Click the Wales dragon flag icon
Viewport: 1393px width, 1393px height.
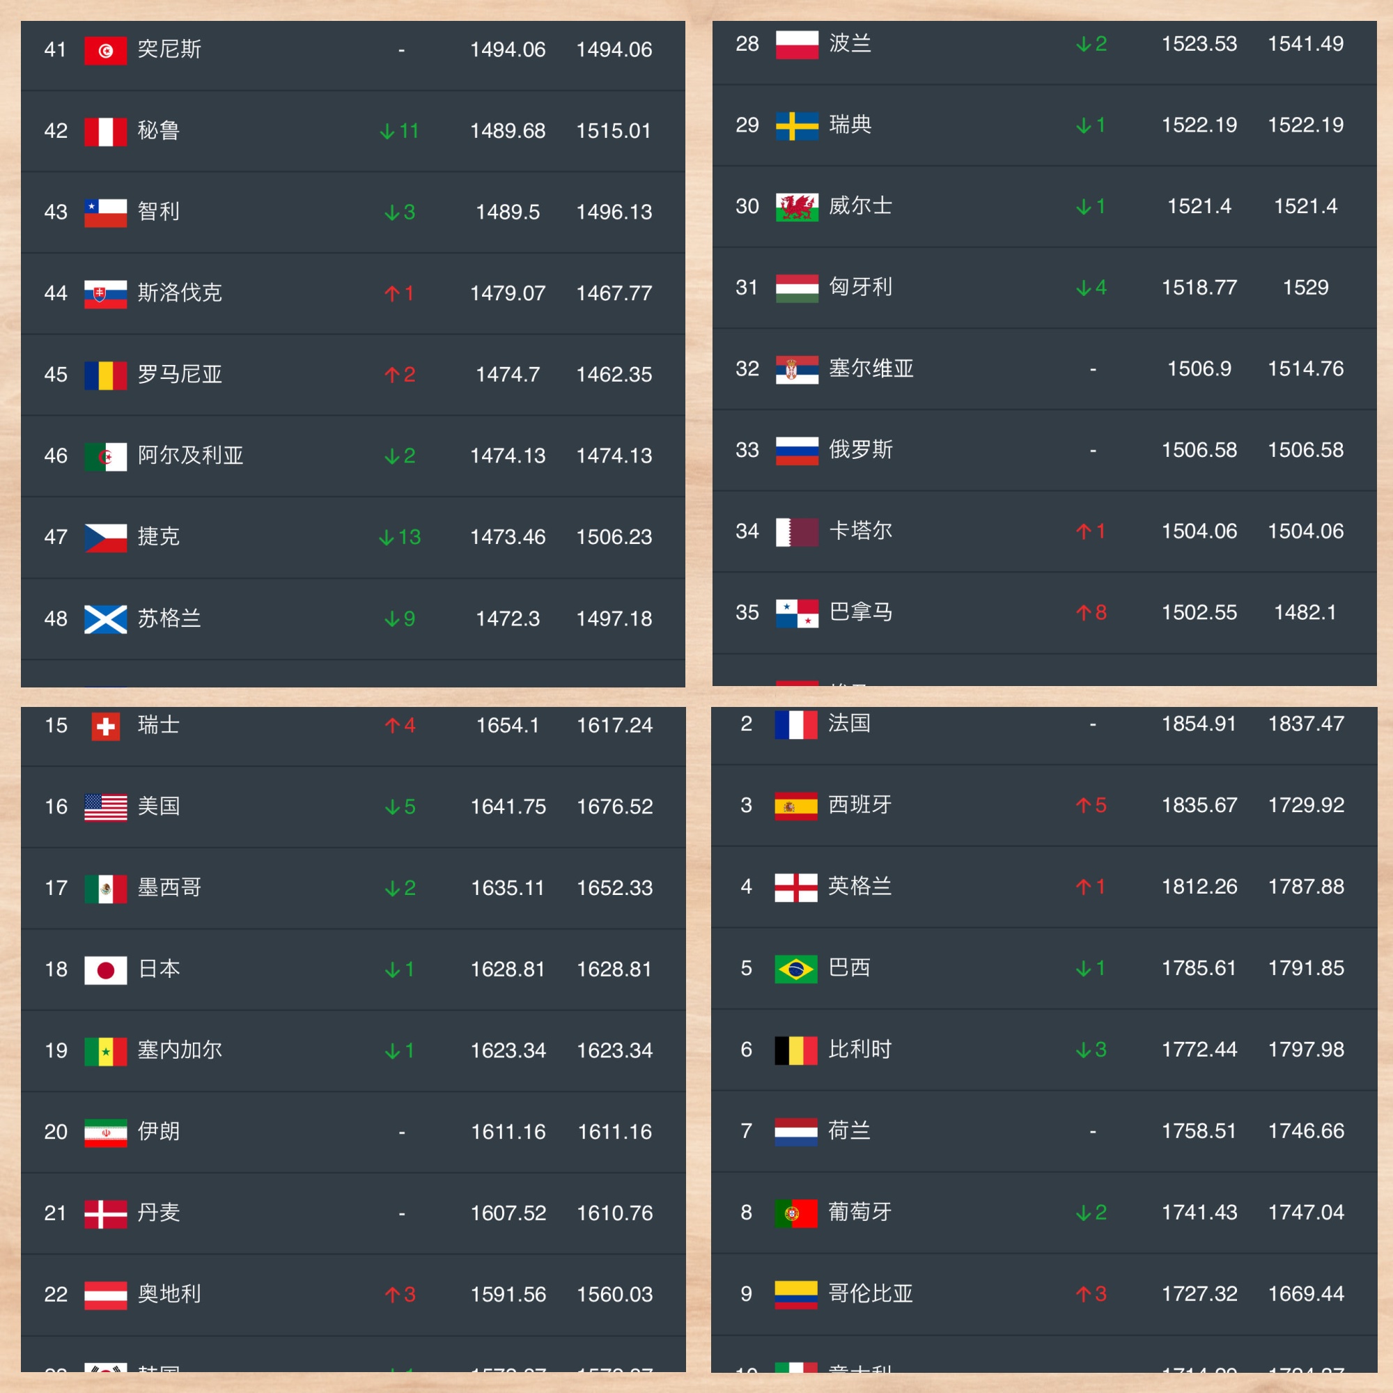pyautogui.click(x=797, y=207)
